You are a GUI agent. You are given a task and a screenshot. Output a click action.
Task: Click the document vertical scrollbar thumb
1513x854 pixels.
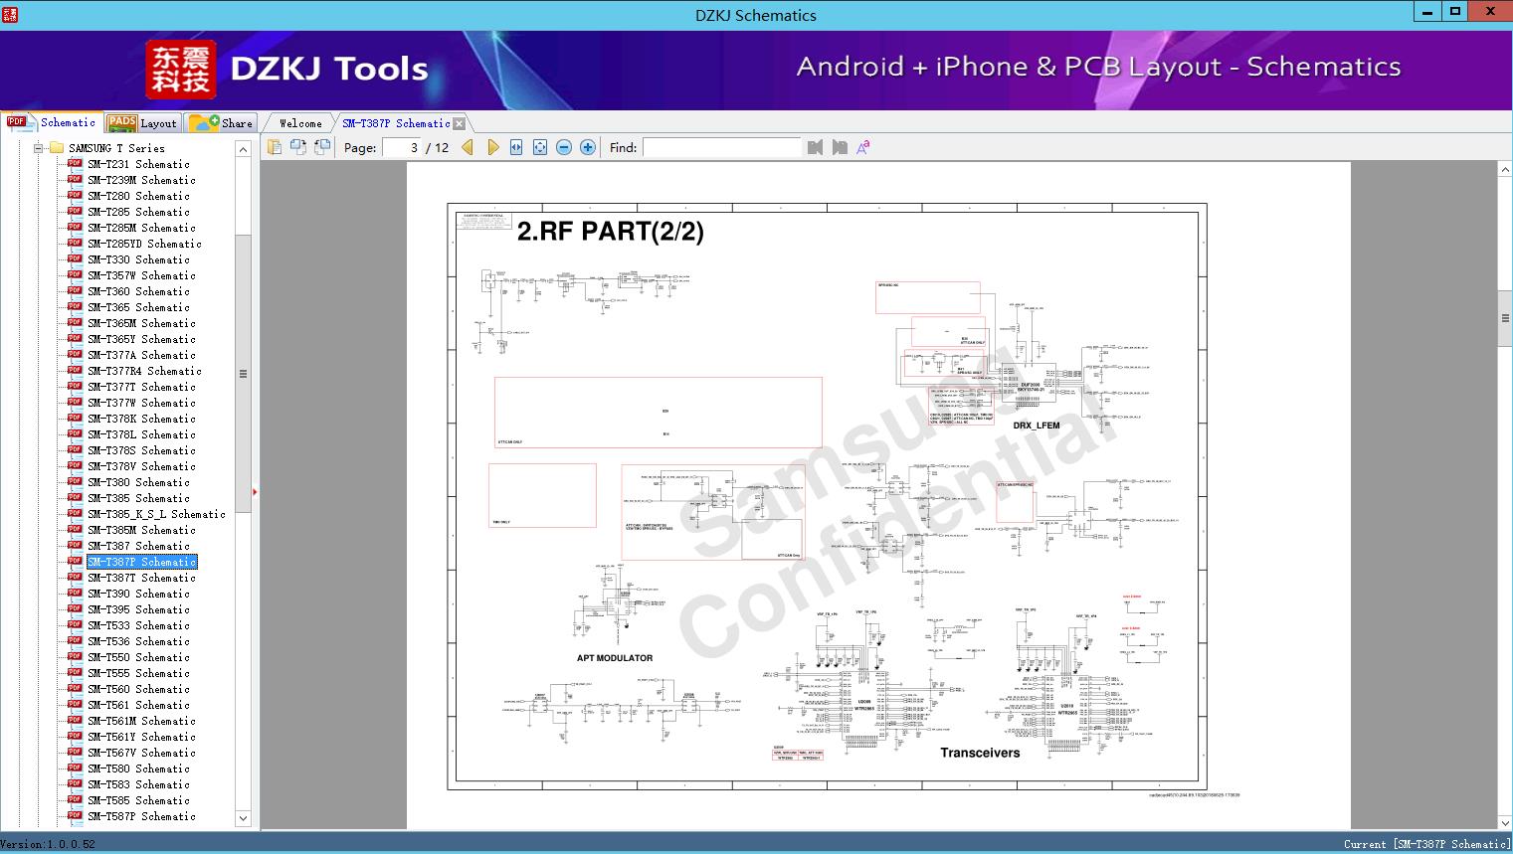pyautogui.click(x=1505, y=319)
